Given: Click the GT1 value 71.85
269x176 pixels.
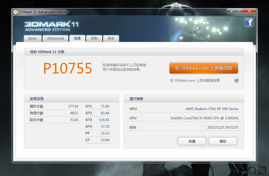Looking at the screenshot, I should click(105, 106).
